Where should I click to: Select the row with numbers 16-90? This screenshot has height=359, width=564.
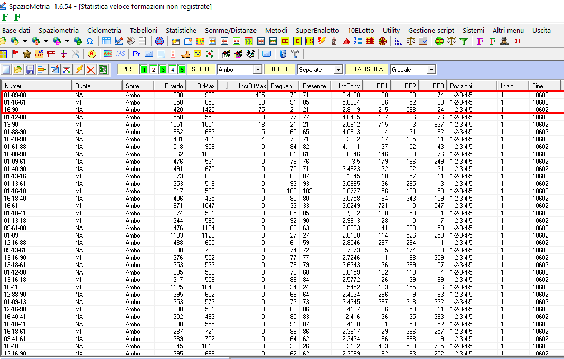tap(281, 110)
